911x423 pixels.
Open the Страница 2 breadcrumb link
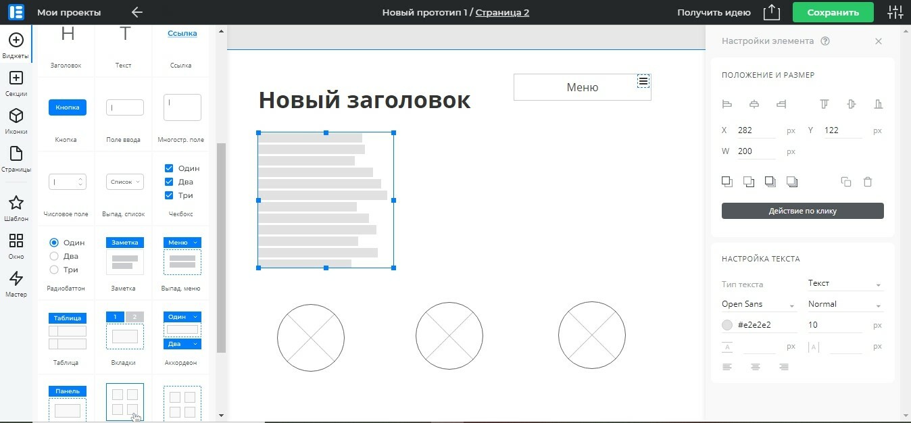point(502,12)
